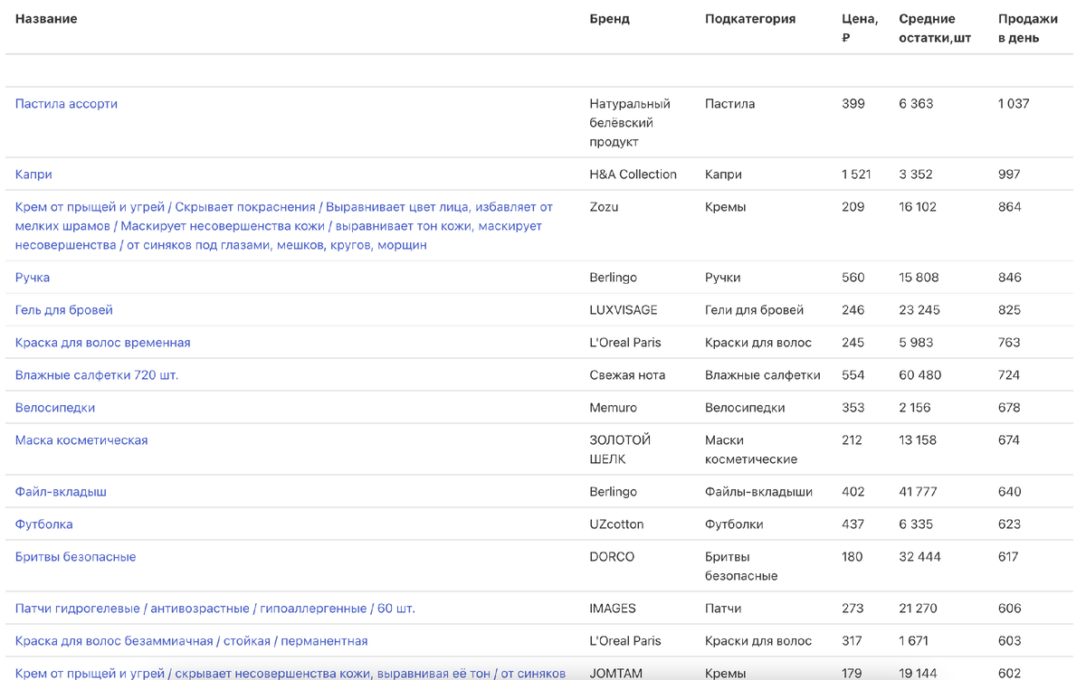Select the brand cell 'Свежая нота'
Screen dimensions: 1086x680
click(627, 375)
